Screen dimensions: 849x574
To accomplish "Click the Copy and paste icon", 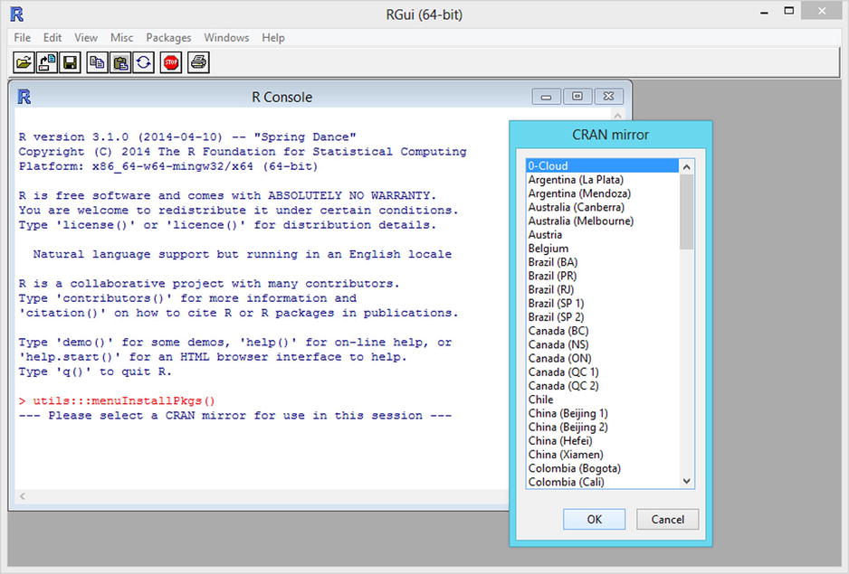I will tap(144, 62).
